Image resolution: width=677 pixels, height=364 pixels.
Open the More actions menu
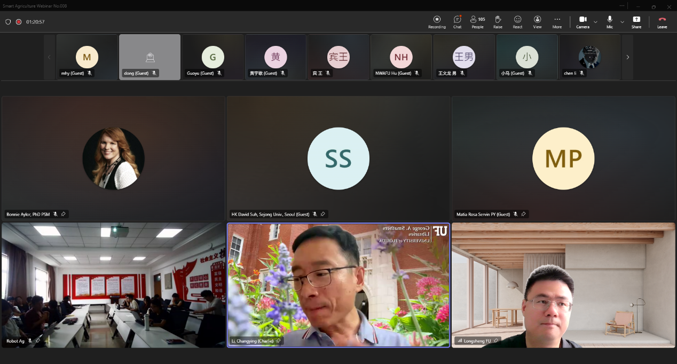pos(557,21)
